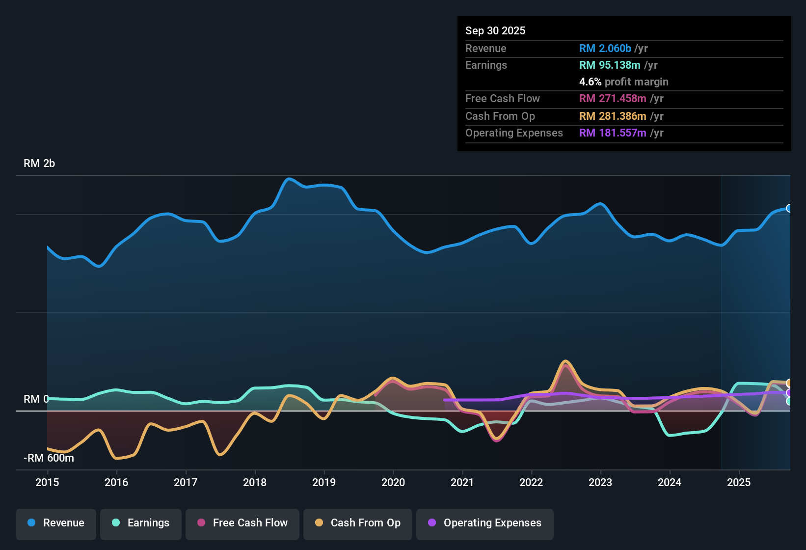Click the pink Free Cash Flow dot icon
The image size is (806, 550).
tap(200, 523)
